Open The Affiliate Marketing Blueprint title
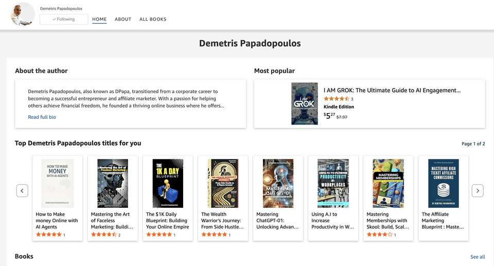494x266 pixels. pyautogui.click(x=443, y=220)
